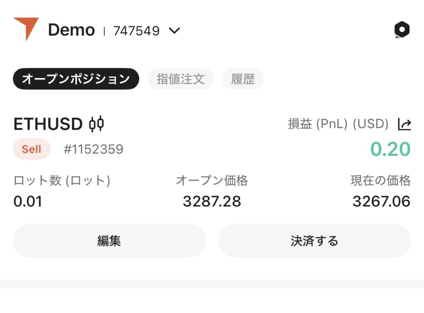Click the 決済する button
The height and width of the screenshot is (313, 424).
(314, 241)
